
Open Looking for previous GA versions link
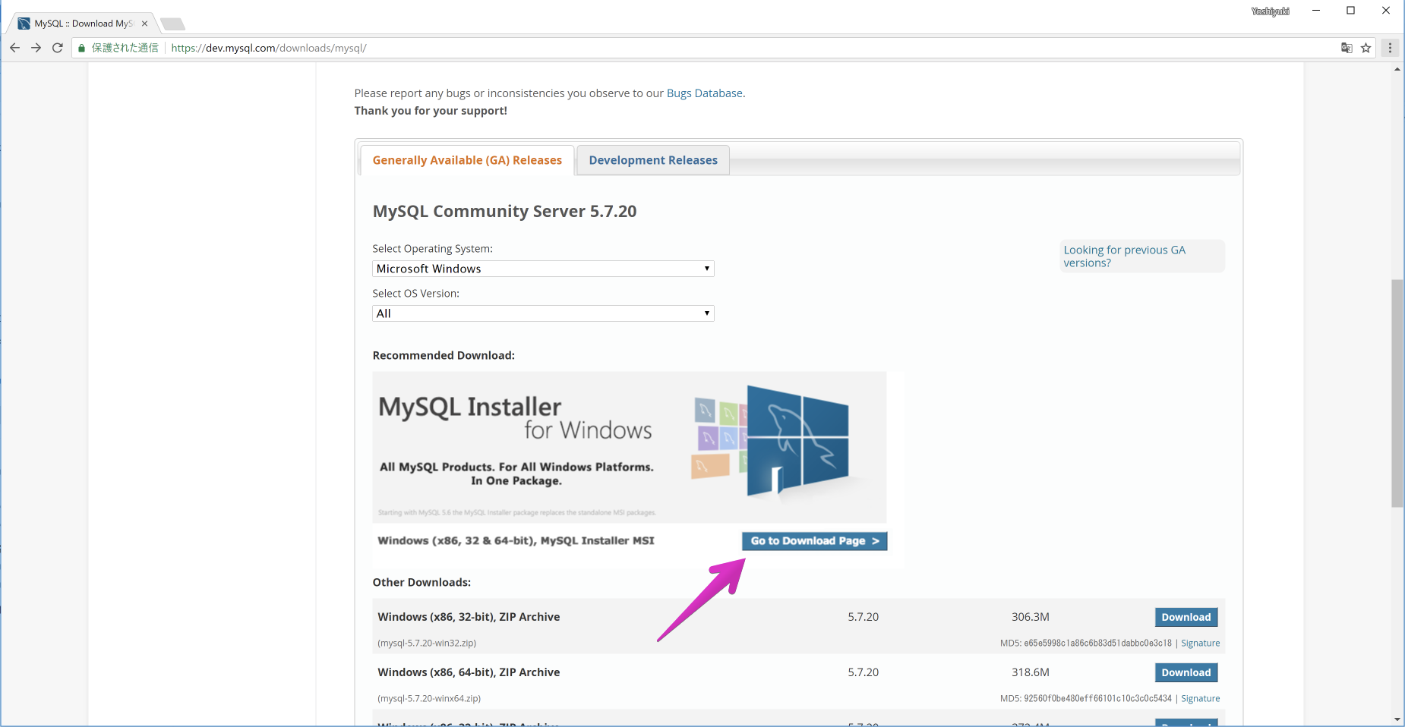click(1125, 256)
